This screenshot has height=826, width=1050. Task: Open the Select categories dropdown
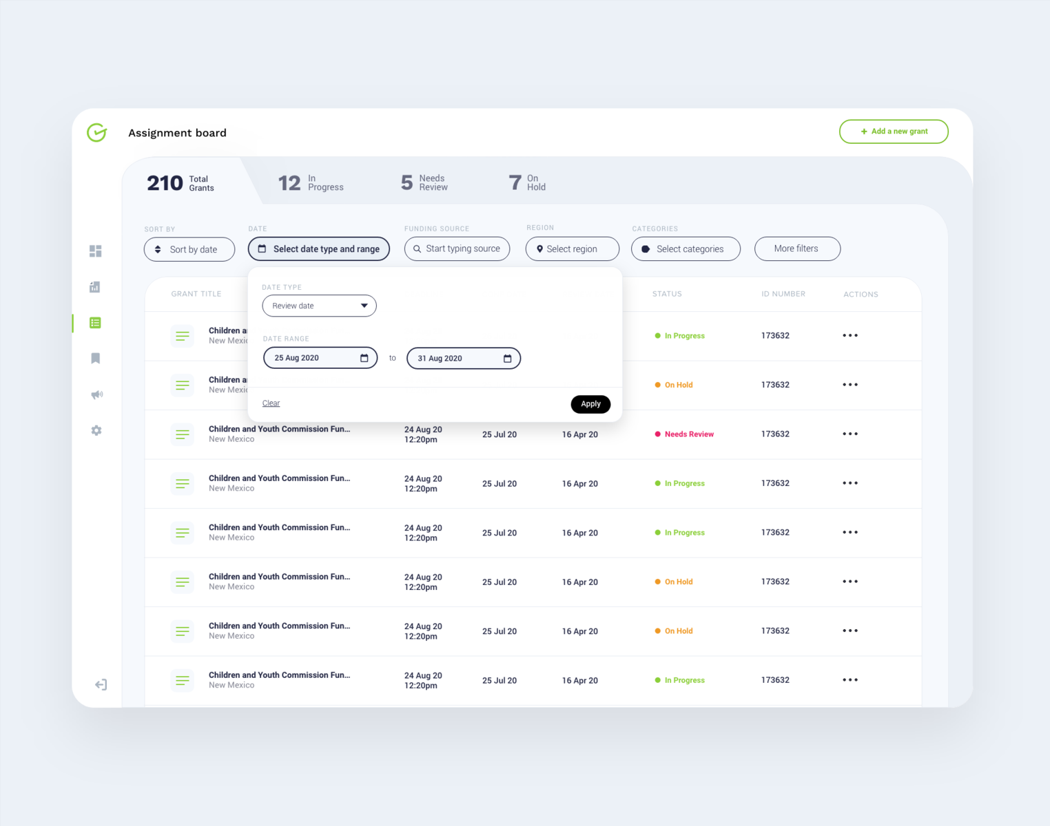686,248
